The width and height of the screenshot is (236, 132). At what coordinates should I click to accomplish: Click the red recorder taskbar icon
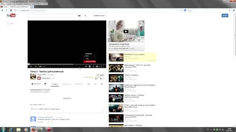click(49, 129)
